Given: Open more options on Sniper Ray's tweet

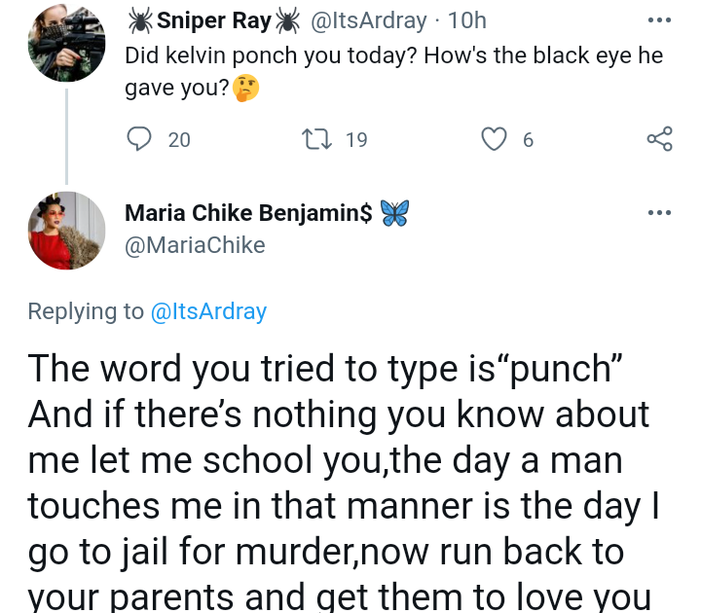Looking at the screenshot, I should pos(659,20).
